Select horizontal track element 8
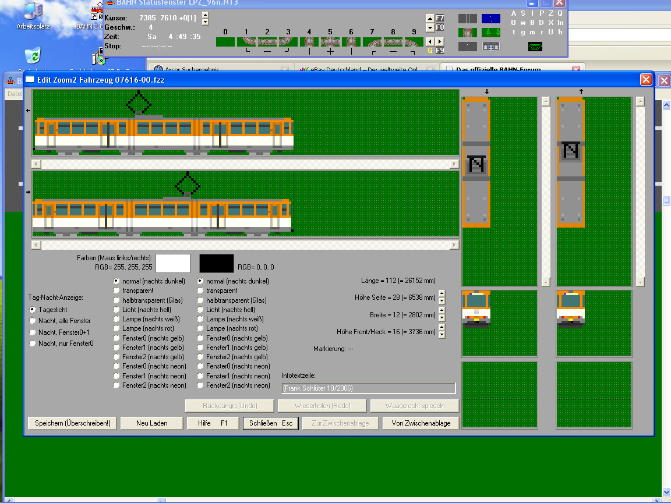Image resolution: width=671 pixels, height=503 pixels. pyautogui.click(x=393, y=42)
